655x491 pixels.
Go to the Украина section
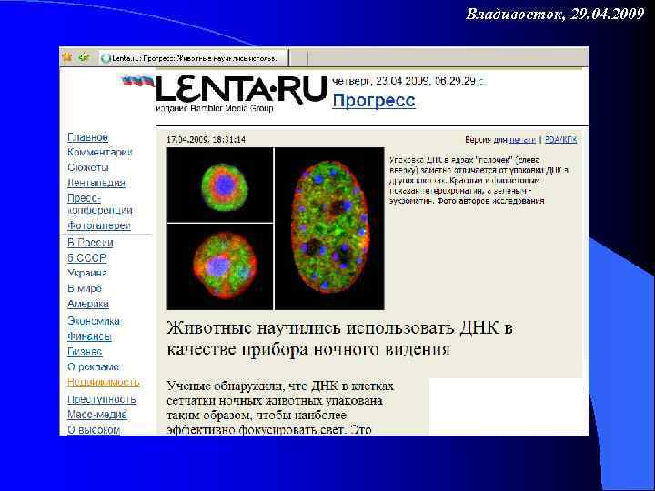[87, 273]
